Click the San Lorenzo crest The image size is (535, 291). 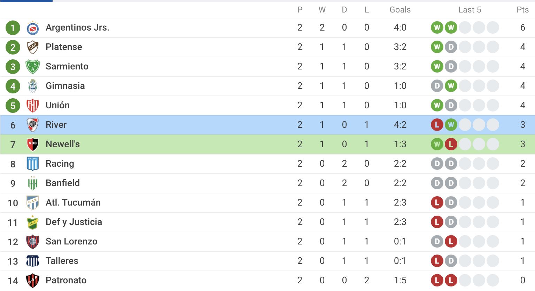click(x=33, y=242)
